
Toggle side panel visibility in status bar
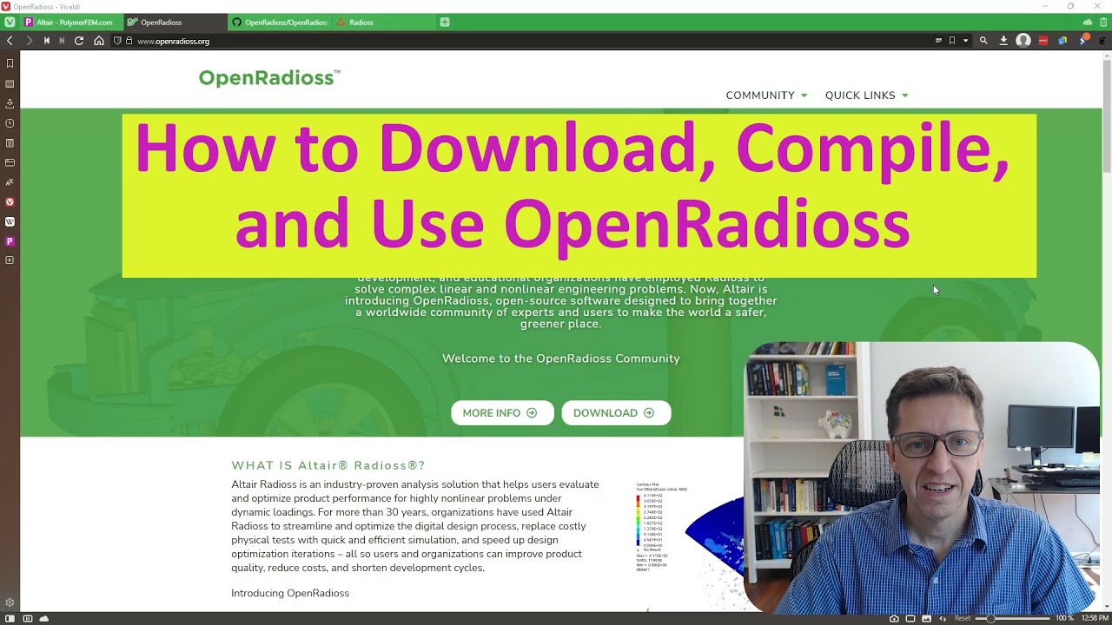click(x=10, y=618)
